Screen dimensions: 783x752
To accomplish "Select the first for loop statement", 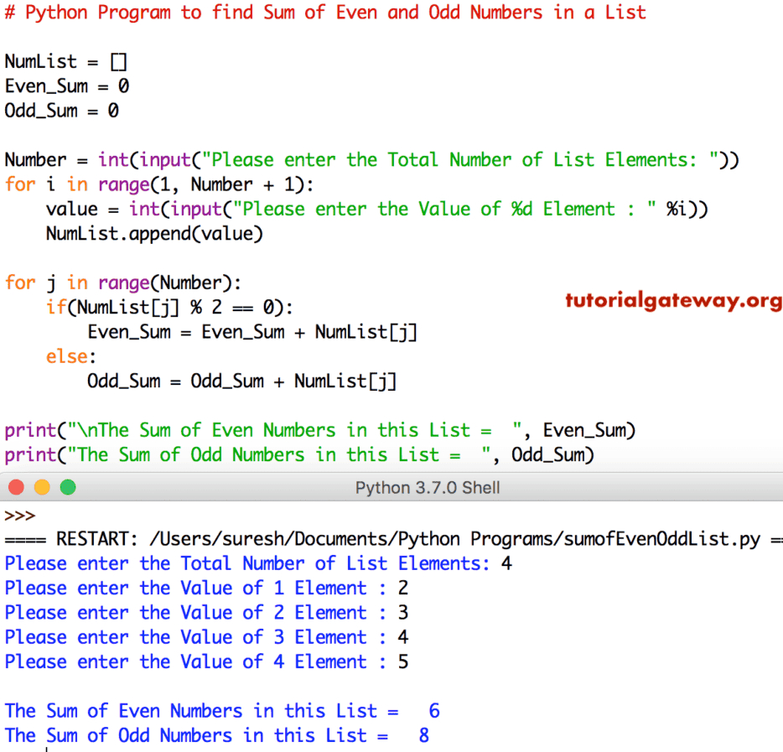I will point(159,184).
